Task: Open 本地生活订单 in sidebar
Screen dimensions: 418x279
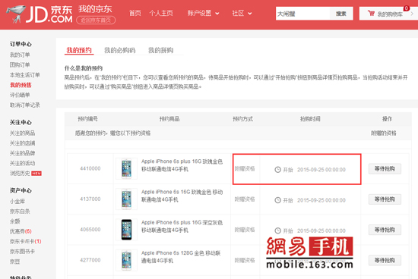Action: pos(25,75)
